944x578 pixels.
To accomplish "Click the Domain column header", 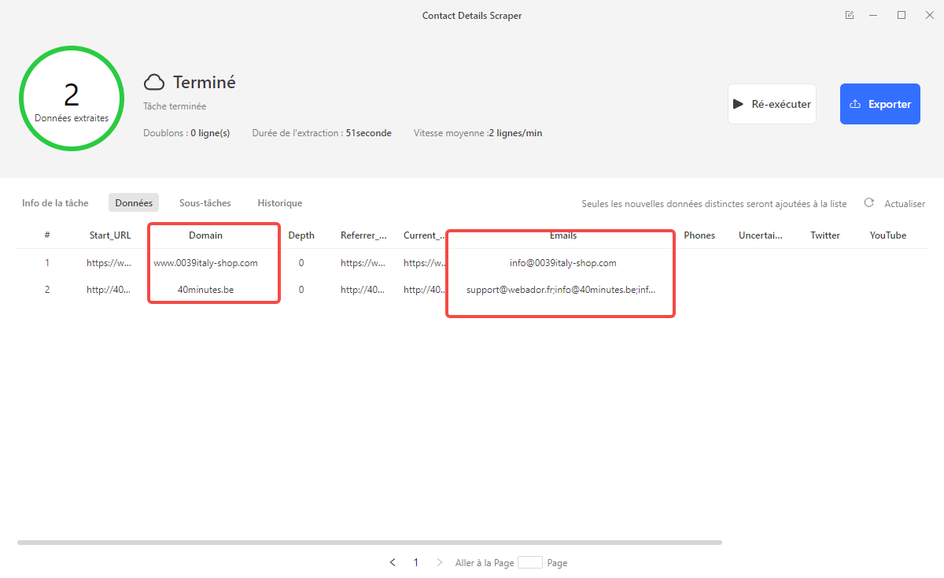I will [x=205, y=235].
